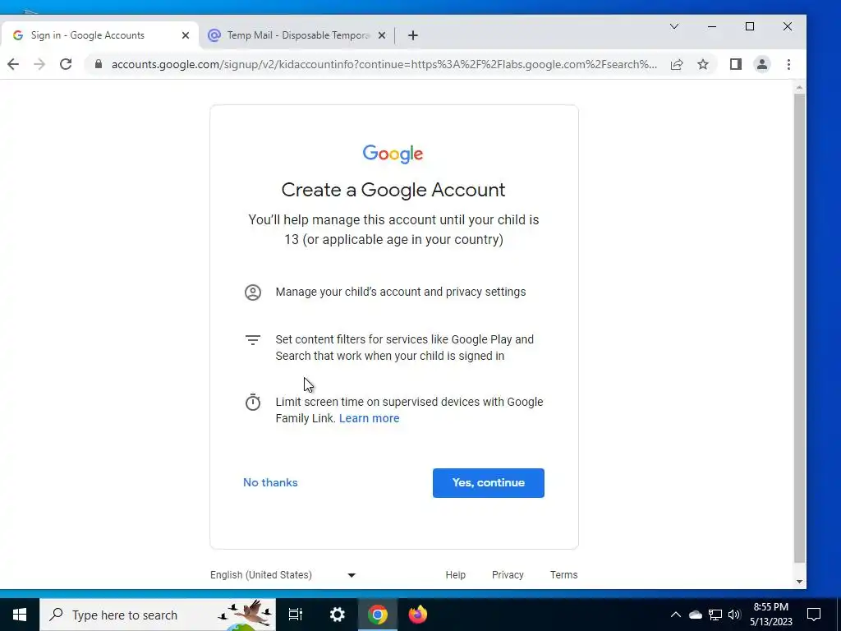Click the content filter icon
This screenshot has height=631, width=841.
pyautogui.click(x=253, y=339)
